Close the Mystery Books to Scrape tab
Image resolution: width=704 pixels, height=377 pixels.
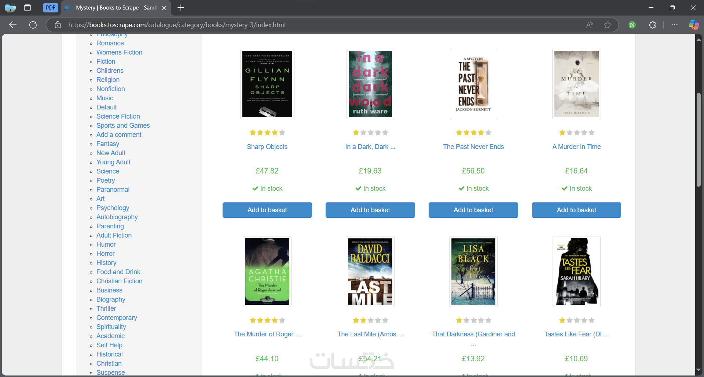pyautogui.click(x=164, y=8)
